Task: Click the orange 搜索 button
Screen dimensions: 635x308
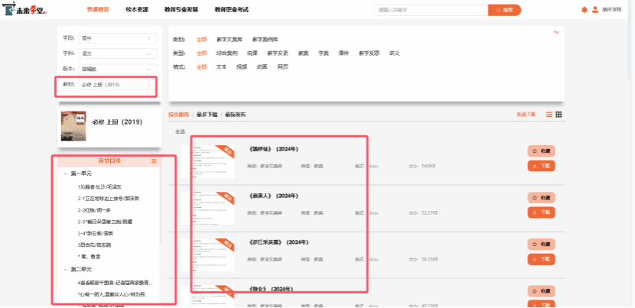Action: pyautogui.click(x=504, y=10)
